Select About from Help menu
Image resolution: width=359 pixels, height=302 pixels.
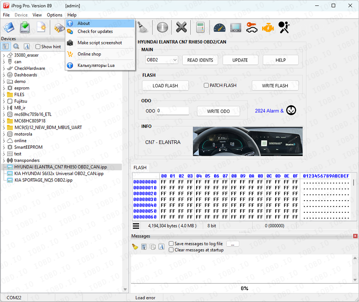[x=100, y=23]
